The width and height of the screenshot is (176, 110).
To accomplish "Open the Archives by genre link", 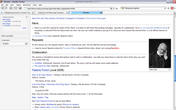I will [x=50, y=105].
